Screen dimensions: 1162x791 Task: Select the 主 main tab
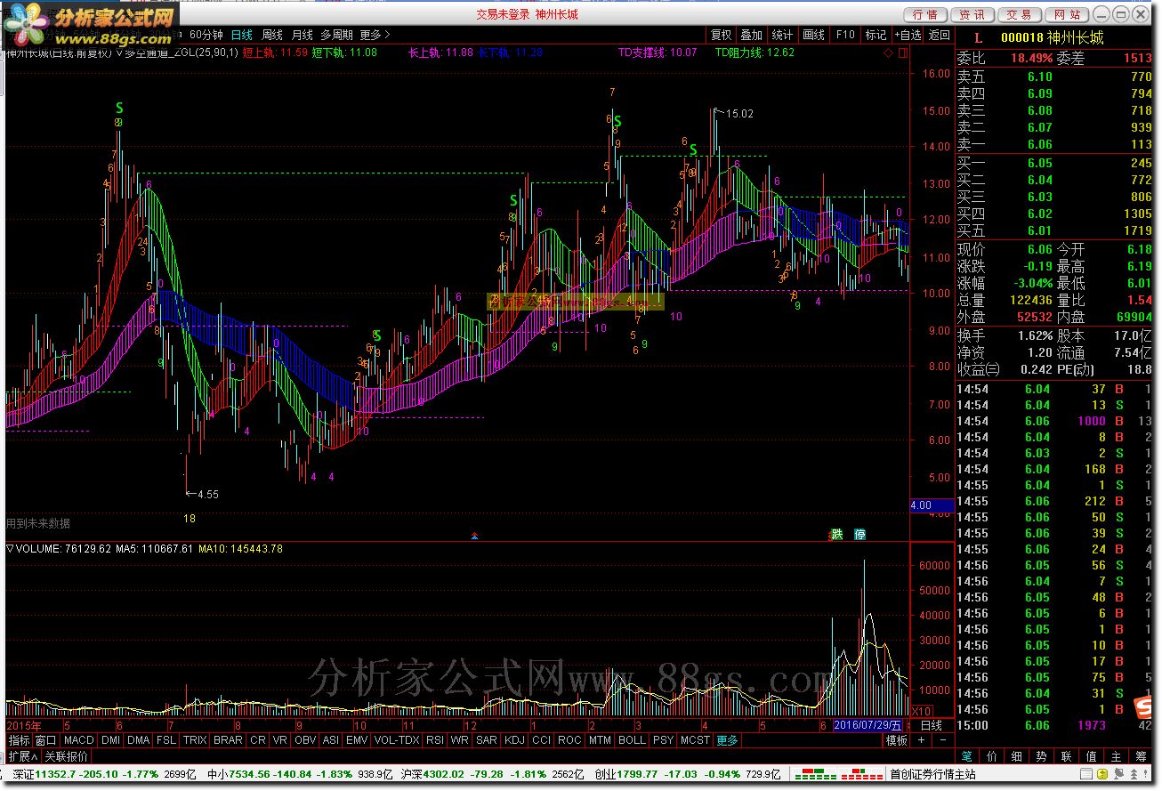tap(1117, 756)
